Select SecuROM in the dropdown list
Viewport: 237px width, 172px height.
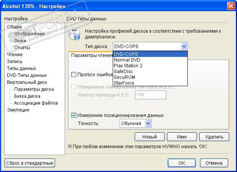pos(150,77)
